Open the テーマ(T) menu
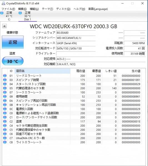Image resolution: width=148 pixels, height=166 pixels. click(x=47, y=9)
